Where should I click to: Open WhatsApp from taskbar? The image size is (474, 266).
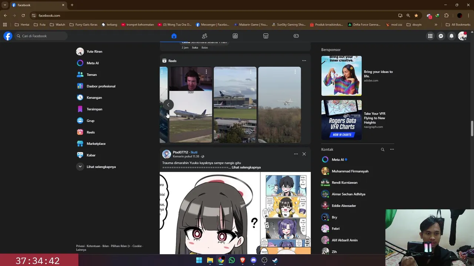click(x=232, y=260)
